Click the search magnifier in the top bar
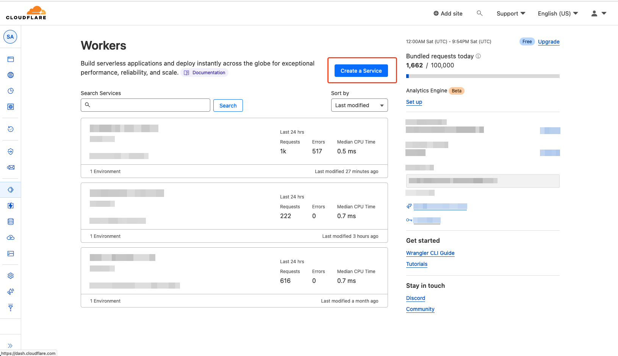 480,13
